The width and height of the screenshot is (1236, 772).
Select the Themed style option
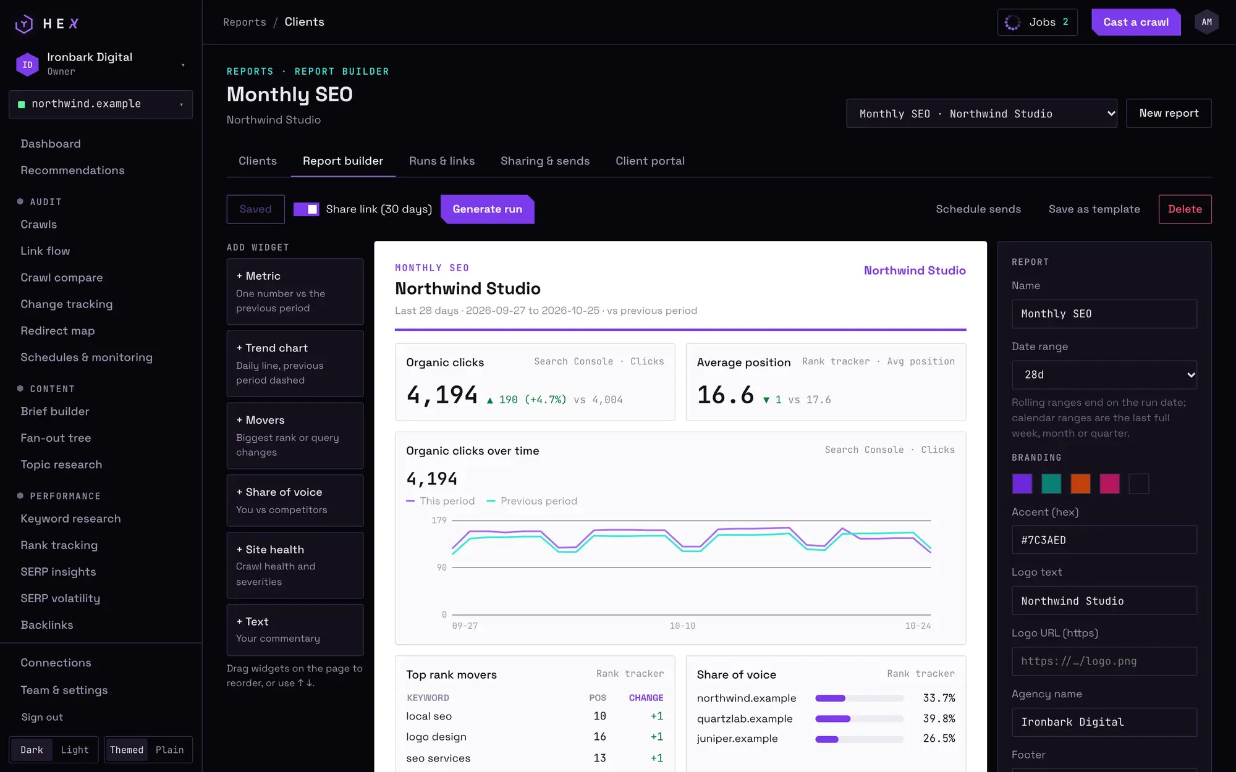(127, 750)
